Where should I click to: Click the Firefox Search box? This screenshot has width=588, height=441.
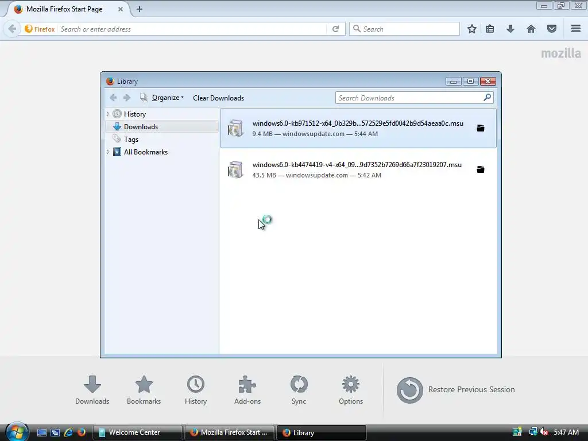pos(405,29)
